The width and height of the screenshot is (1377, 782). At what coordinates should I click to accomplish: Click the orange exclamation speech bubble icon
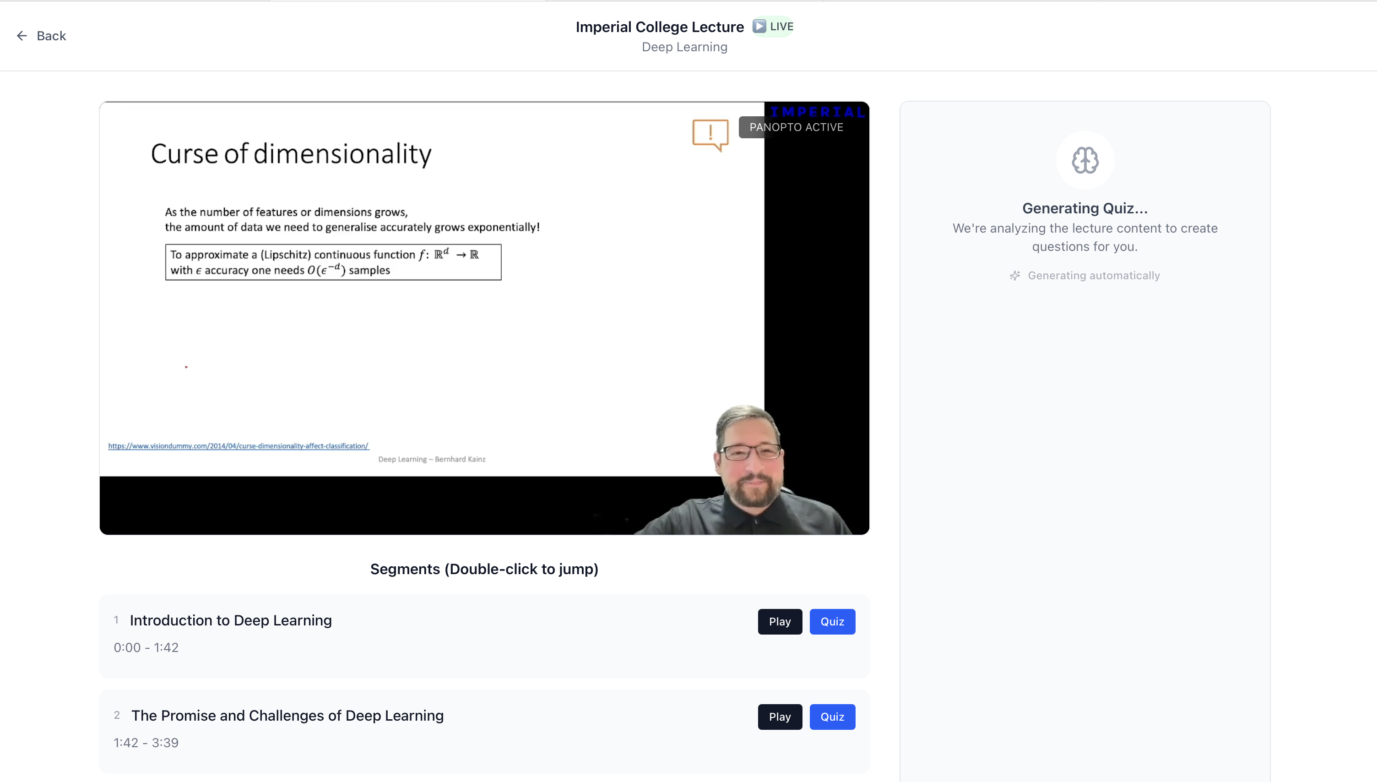click(710, 134)
